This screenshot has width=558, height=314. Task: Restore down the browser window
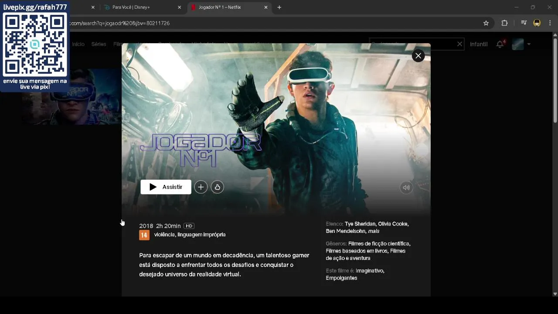[x=533, y=7]
